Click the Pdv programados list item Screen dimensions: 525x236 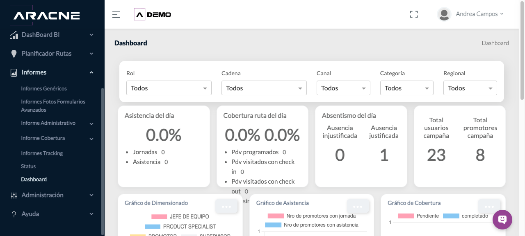click(x=259, y=152)
